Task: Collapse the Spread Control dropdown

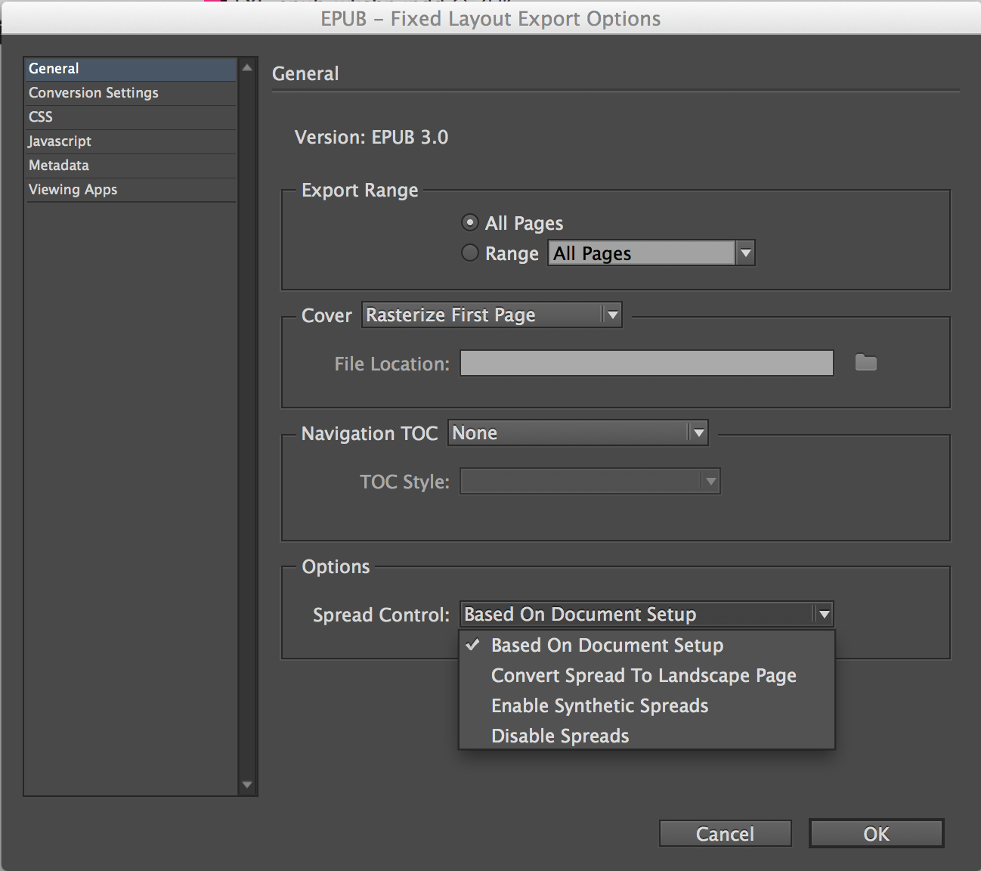Action: click(x=823, y=615)
